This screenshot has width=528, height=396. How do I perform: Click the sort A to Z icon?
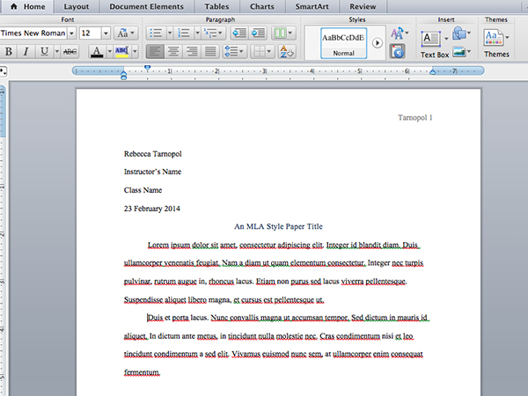pos(287,52)
